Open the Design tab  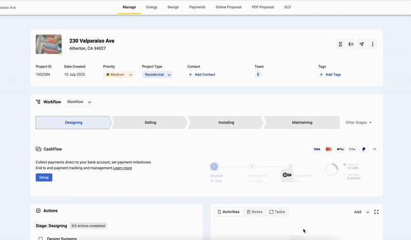(173, 7)
